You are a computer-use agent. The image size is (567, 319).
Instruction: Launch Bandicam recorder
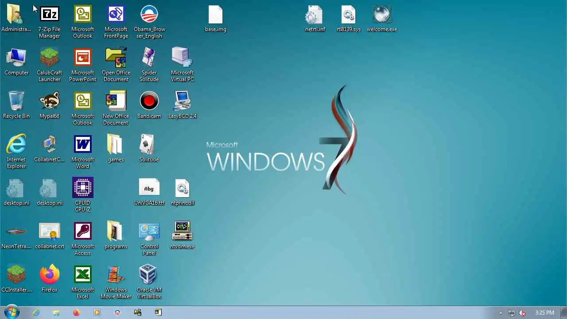(x=149, y=105)
